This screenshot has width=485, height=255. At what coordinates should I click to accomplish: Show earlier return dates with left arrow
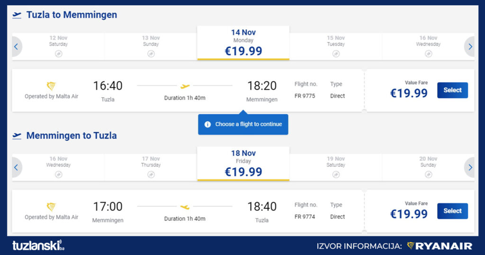click(x=17, y=168)
